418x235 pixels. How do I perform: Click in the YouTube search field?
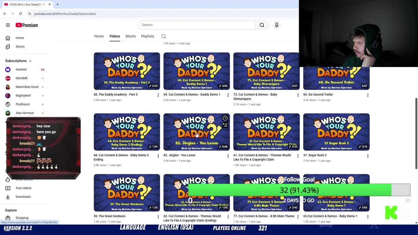(197, 25)
